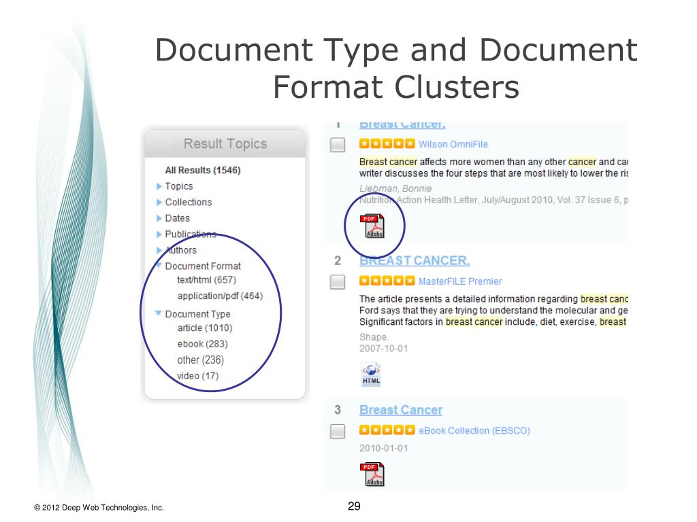The width and height of the screenshot is (697, 522).
Task: Expand the Dates cluster arrow
Action: tap(159, 218)
